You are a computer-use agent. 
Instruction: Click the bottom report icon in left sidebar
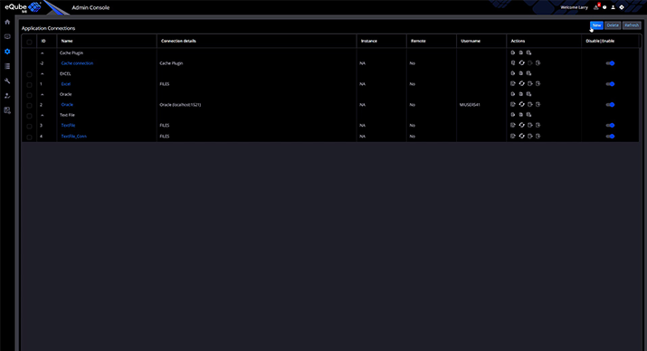(x=7, y=110)
